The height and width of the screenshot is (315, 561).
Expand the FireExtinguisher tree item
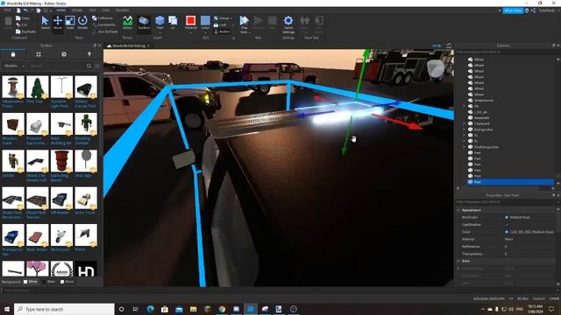tap(465, 147)
